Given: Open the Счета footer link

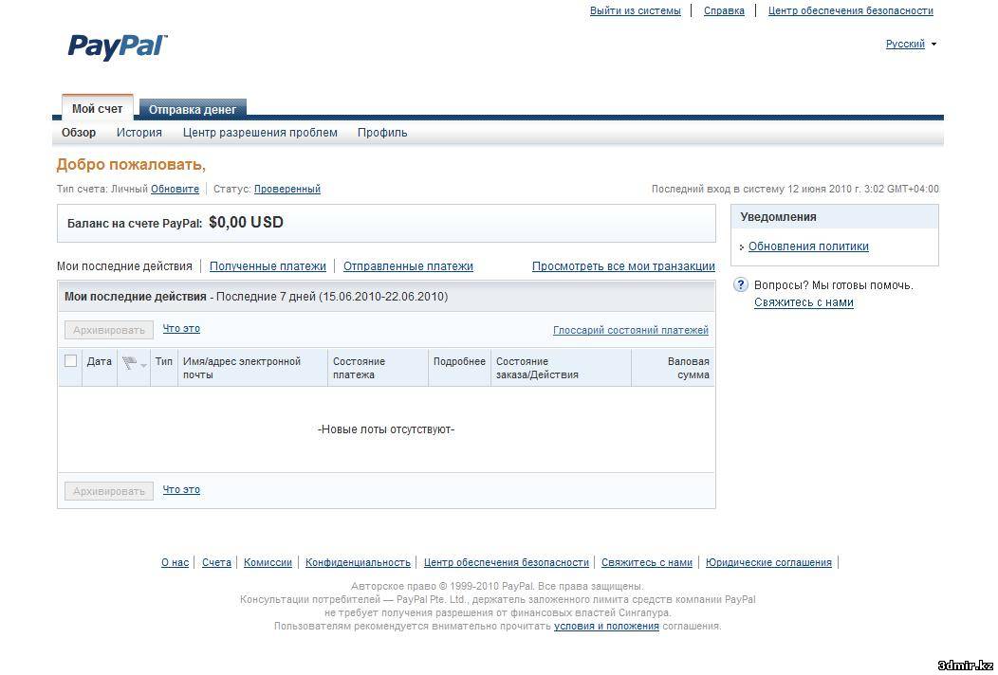Looking at the screenshot, I should [216, 562].
